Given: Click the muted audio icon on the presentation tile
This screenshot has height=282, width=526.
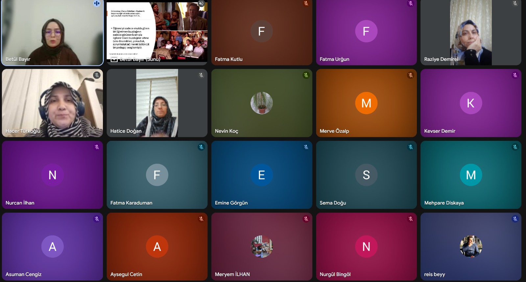Looking at the screenshot, I should [202, 4].
